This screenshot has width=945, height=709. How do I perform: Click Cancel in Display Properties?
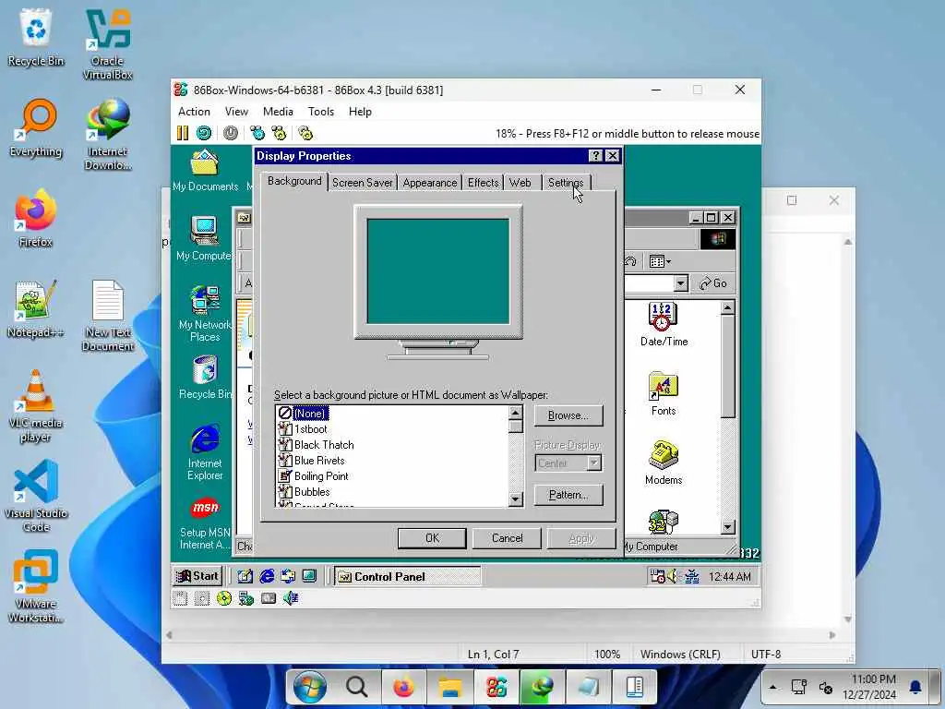(507, 538)
